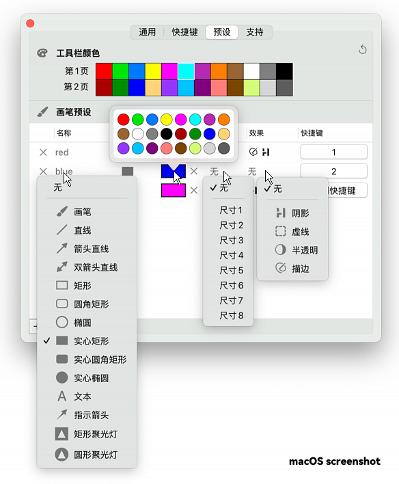Click the 快捷键 record button in third row
Viewport: 399px width, 484px height.
click(x=347, y=191)
